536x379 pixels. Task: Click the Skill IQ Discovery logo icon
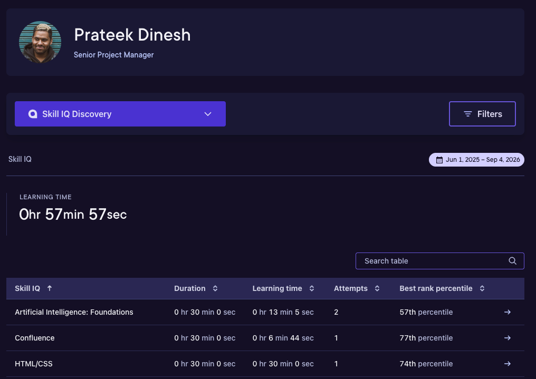point(33,114)
